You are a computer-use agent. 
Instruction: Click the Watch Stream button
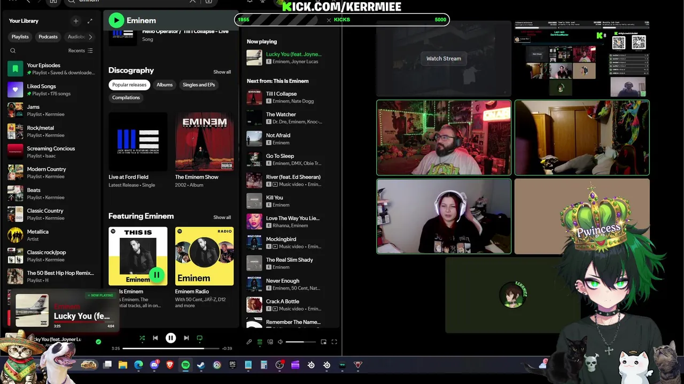tap(444, 59)
